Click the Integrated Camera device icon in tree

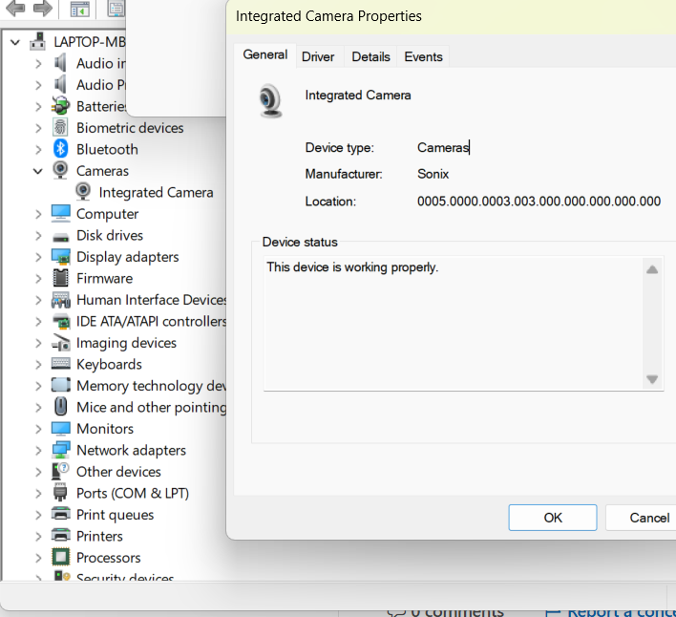(83, 192)
